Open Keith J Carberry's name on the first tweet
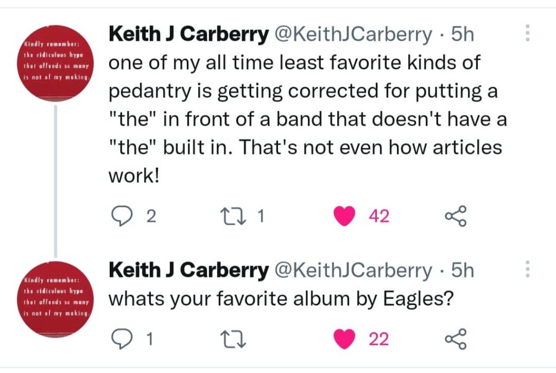The width and height of the screenshot is (556, 373). click(188, 34)
